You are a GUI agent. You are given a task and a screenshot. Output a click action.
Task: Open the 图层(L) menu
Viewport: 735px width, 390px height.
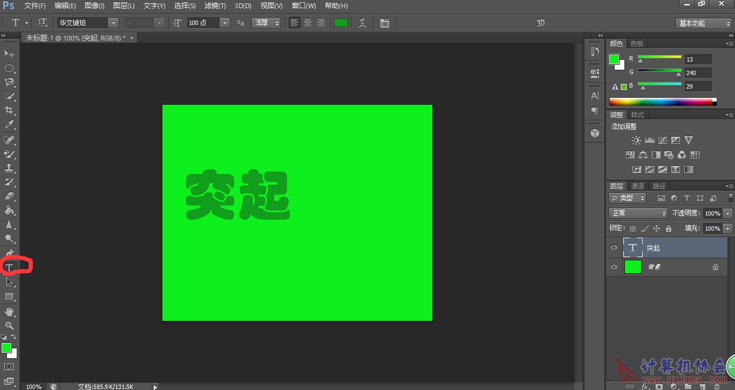coord(124,5)
